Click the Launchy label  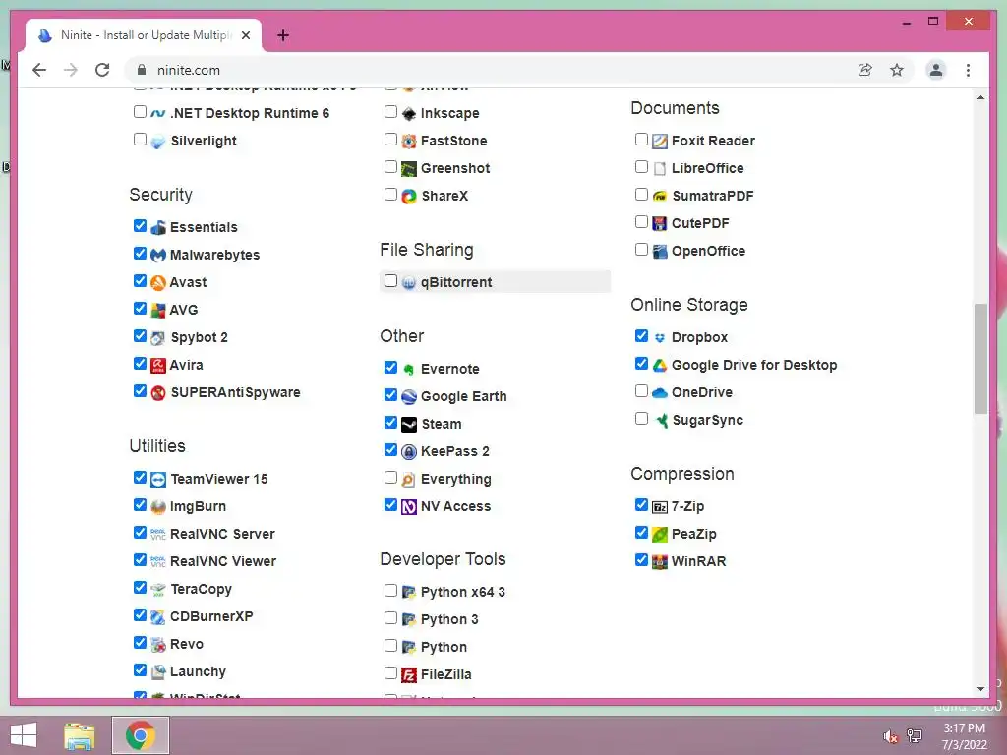click(198, 672)
